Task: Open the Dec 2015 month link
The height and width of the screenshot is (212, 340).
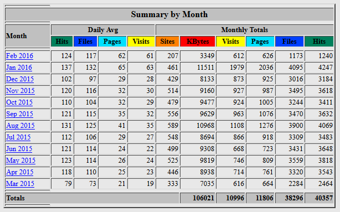Action: tap(20, 79)
